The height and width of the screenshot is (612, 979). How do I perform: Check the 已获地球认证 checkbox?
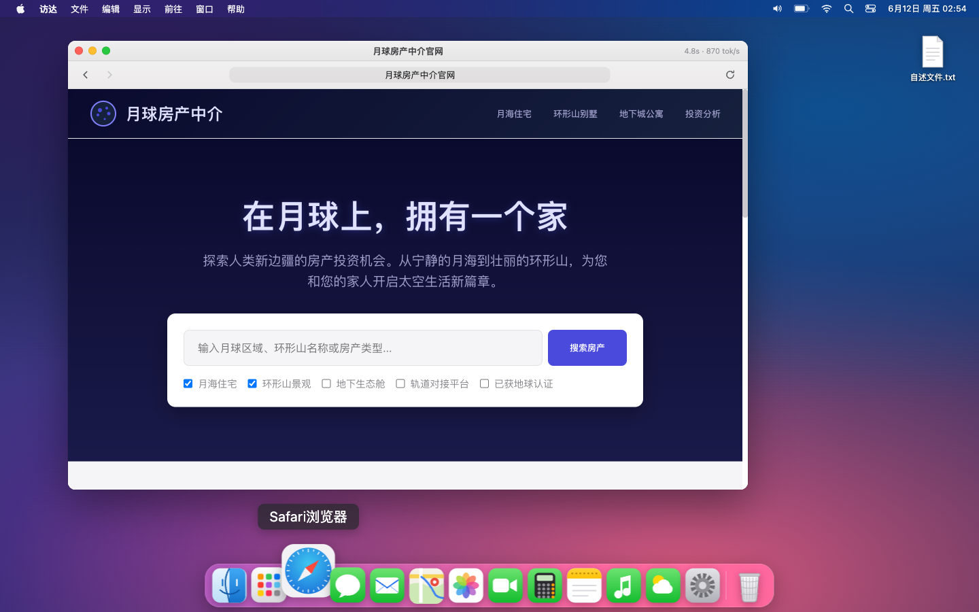(485, 384)
